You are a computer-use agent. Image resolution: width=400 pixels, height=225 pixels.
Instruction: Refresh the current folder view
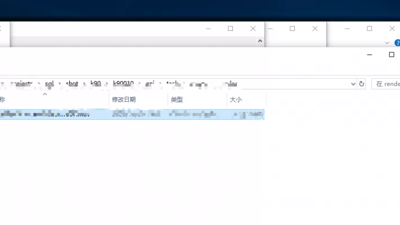362,84
